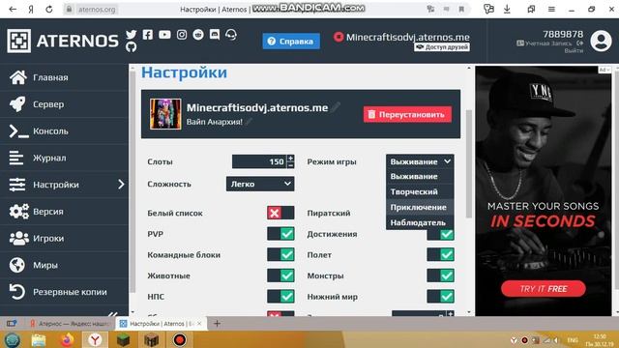Decrease Слоты value with minus stepper
The height and width of the screenshot is (348, 619).
pyautogui.click(x=290, y=165)
